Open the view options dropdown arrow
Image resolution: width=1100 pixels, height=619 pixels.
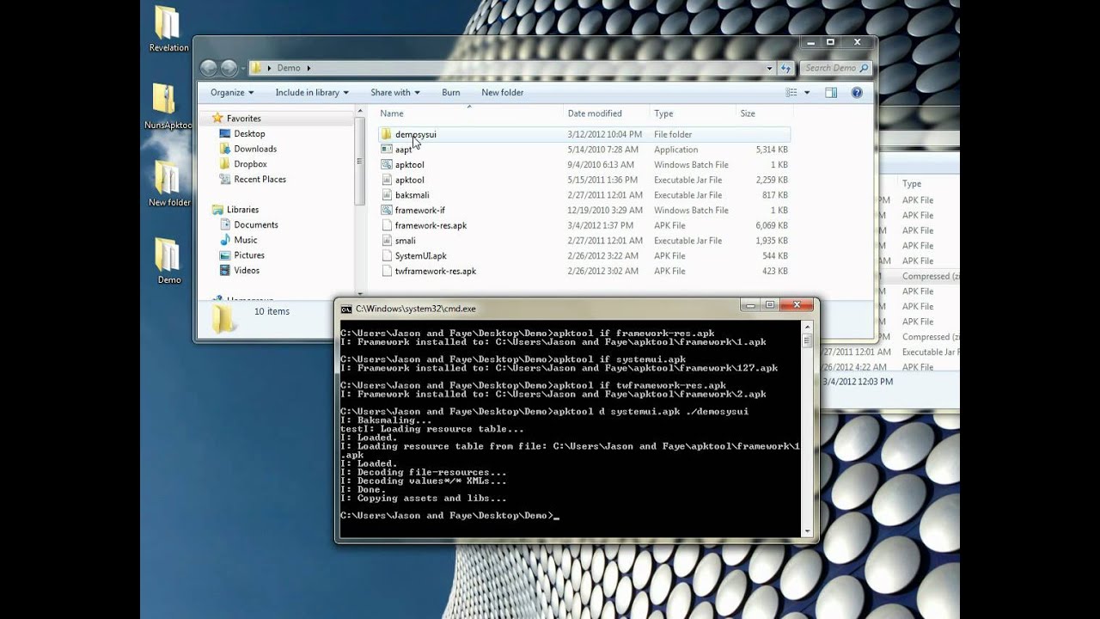click(x=807, y=92)
